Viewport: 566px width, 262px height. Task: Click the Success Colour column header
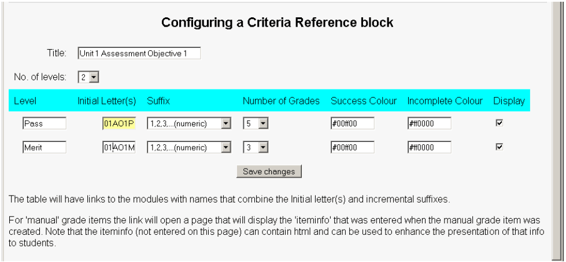(364, 101)
